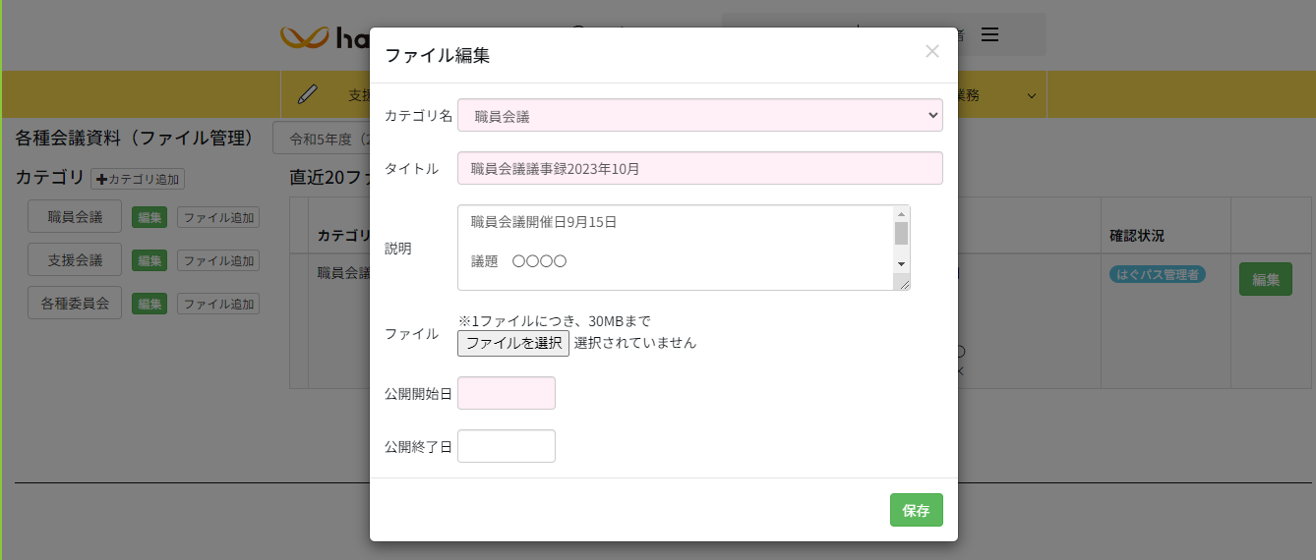1316x560 pixels.
Task: Click 編集 next to 各種委員会 category
Action: point(150,304)
